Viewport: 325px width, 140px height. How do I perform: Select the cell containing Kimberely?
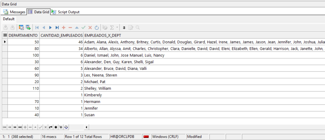coord(92,95)
